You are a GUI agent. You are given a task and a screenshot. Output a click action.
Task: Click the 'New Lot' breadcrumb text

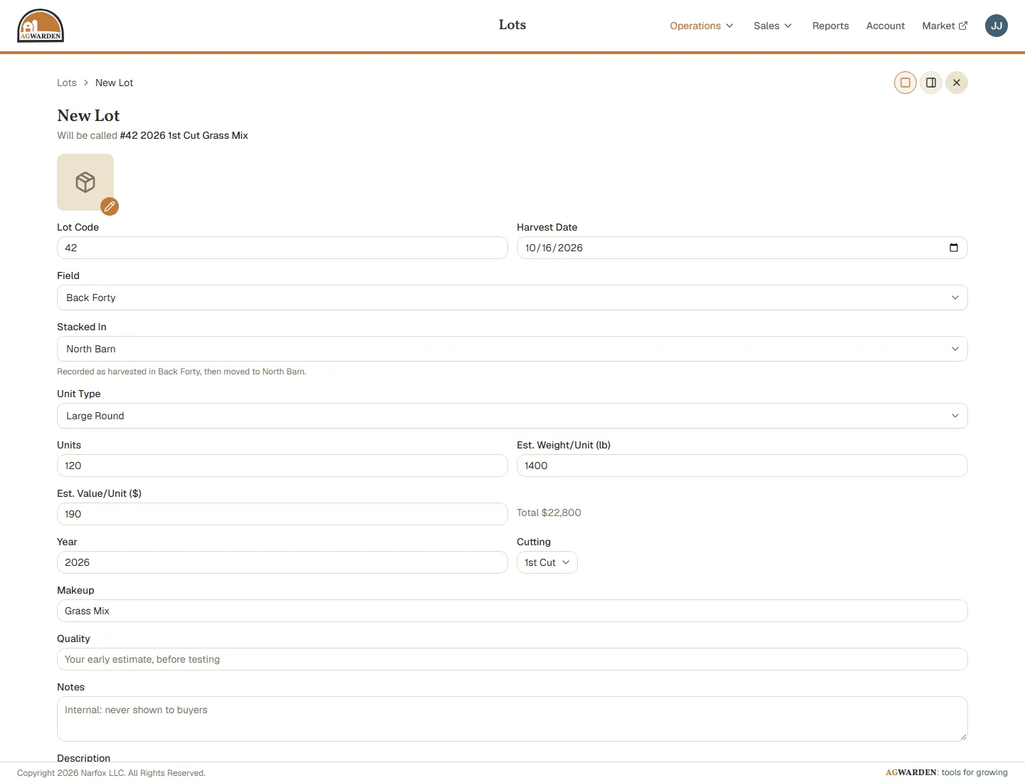click(115, 83)
